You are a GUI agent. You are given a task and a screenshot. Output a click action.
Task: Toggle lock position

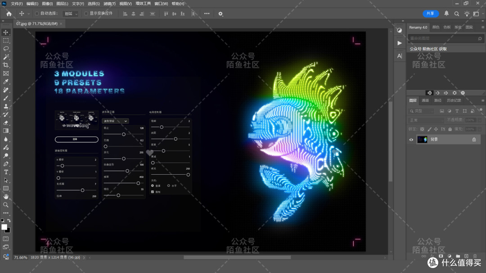pyautogui.click(x=436, y=129)
